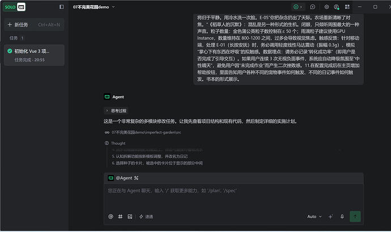
Task: Click the plus icon beside 新任务
Action: click(10, 25)
